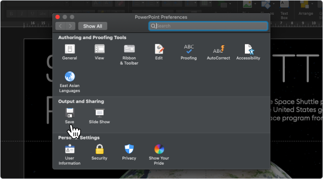Open East Asian Languages settings
This screenshot has width=323, height=179.
tap(70, 82)
